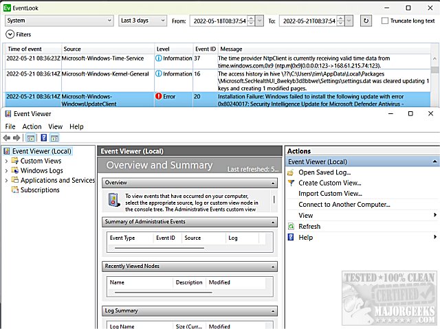Click the EventLook refresh icon button
440x329 pixels.
pos(366,21)
